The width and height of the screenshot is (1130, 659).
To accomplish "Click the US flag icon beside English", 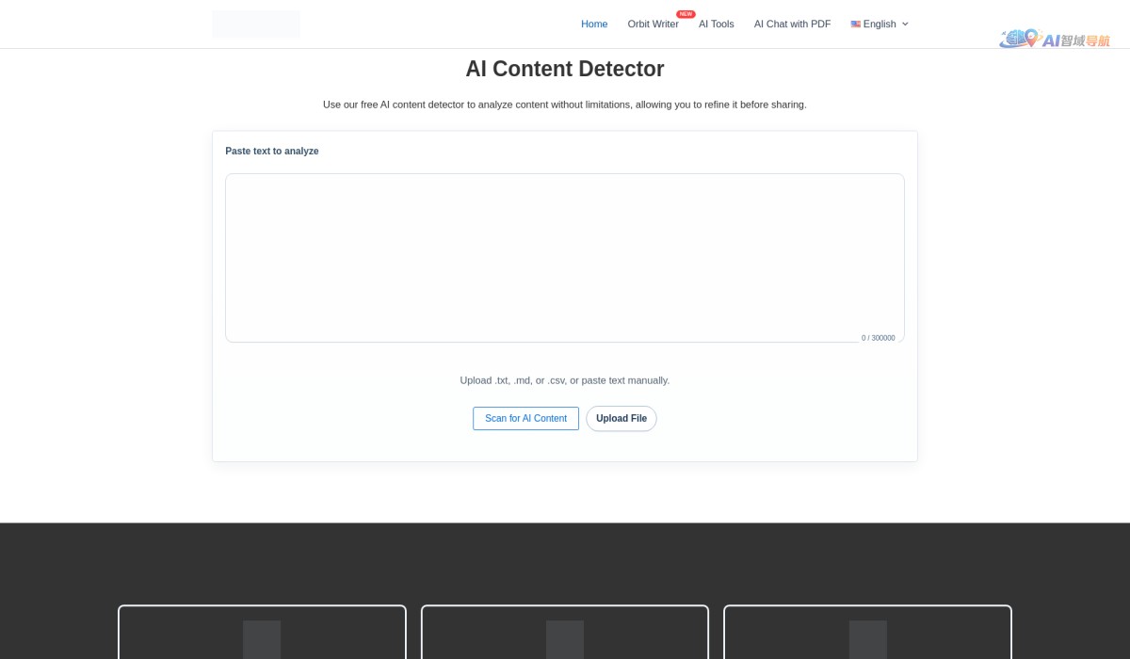I will click(855, 24).
